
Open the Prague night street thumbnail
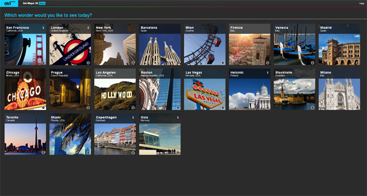coord(70,89)
